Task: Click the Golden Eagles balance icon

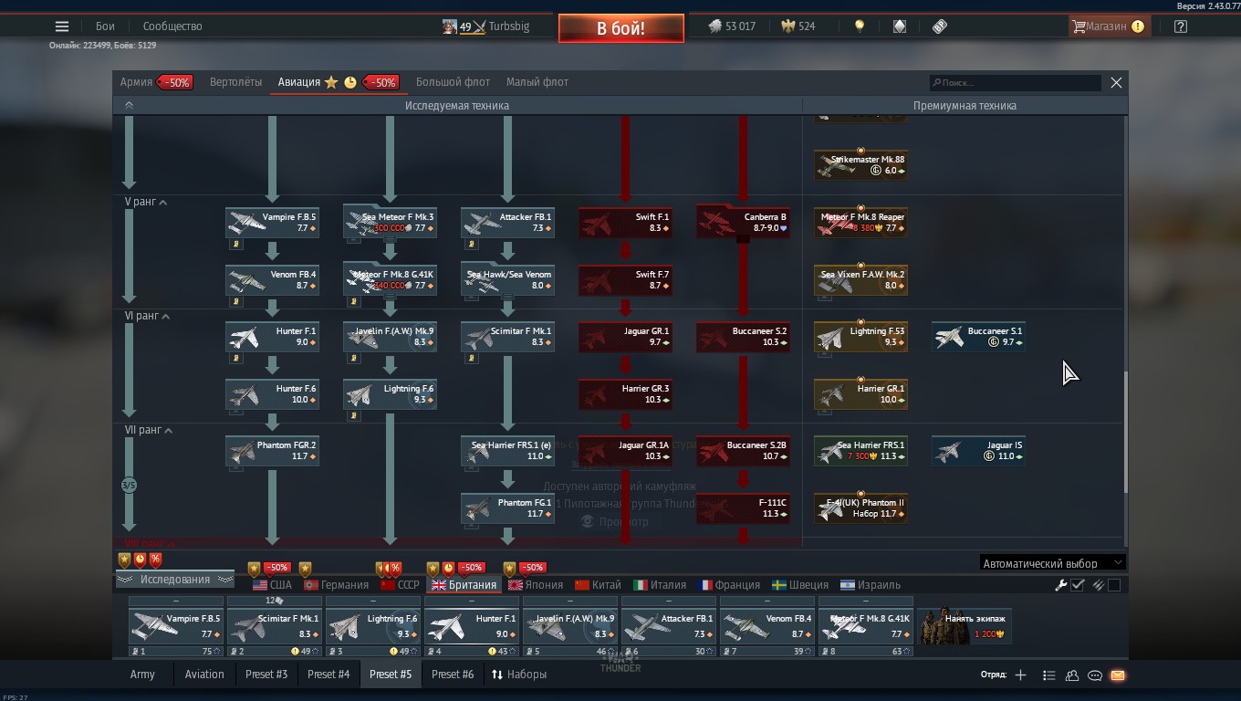Action: (788, 26)
